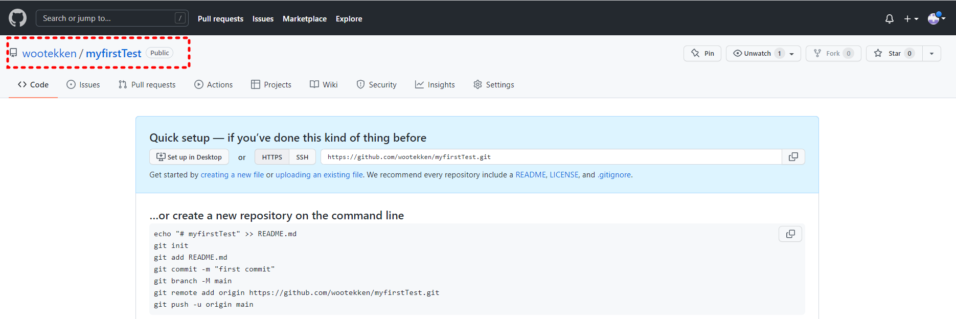Click the Public visibility badge
Viewport: 956px width, 319px height.
tap(160, 53)
